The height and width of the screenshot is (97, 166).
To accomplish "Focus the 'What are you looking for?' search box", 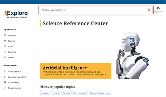I will (x=96, y=10).
